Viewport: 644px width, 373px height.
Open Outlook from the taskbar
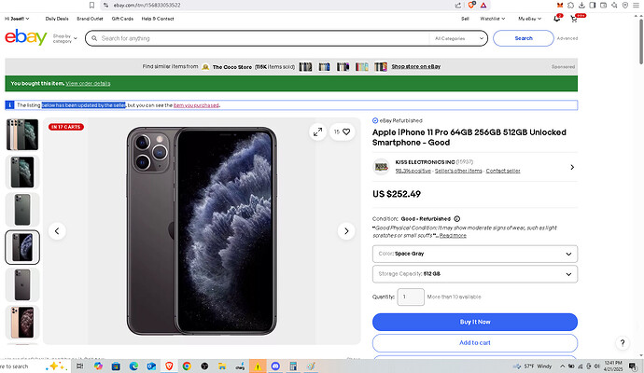[x=151, y=366]
